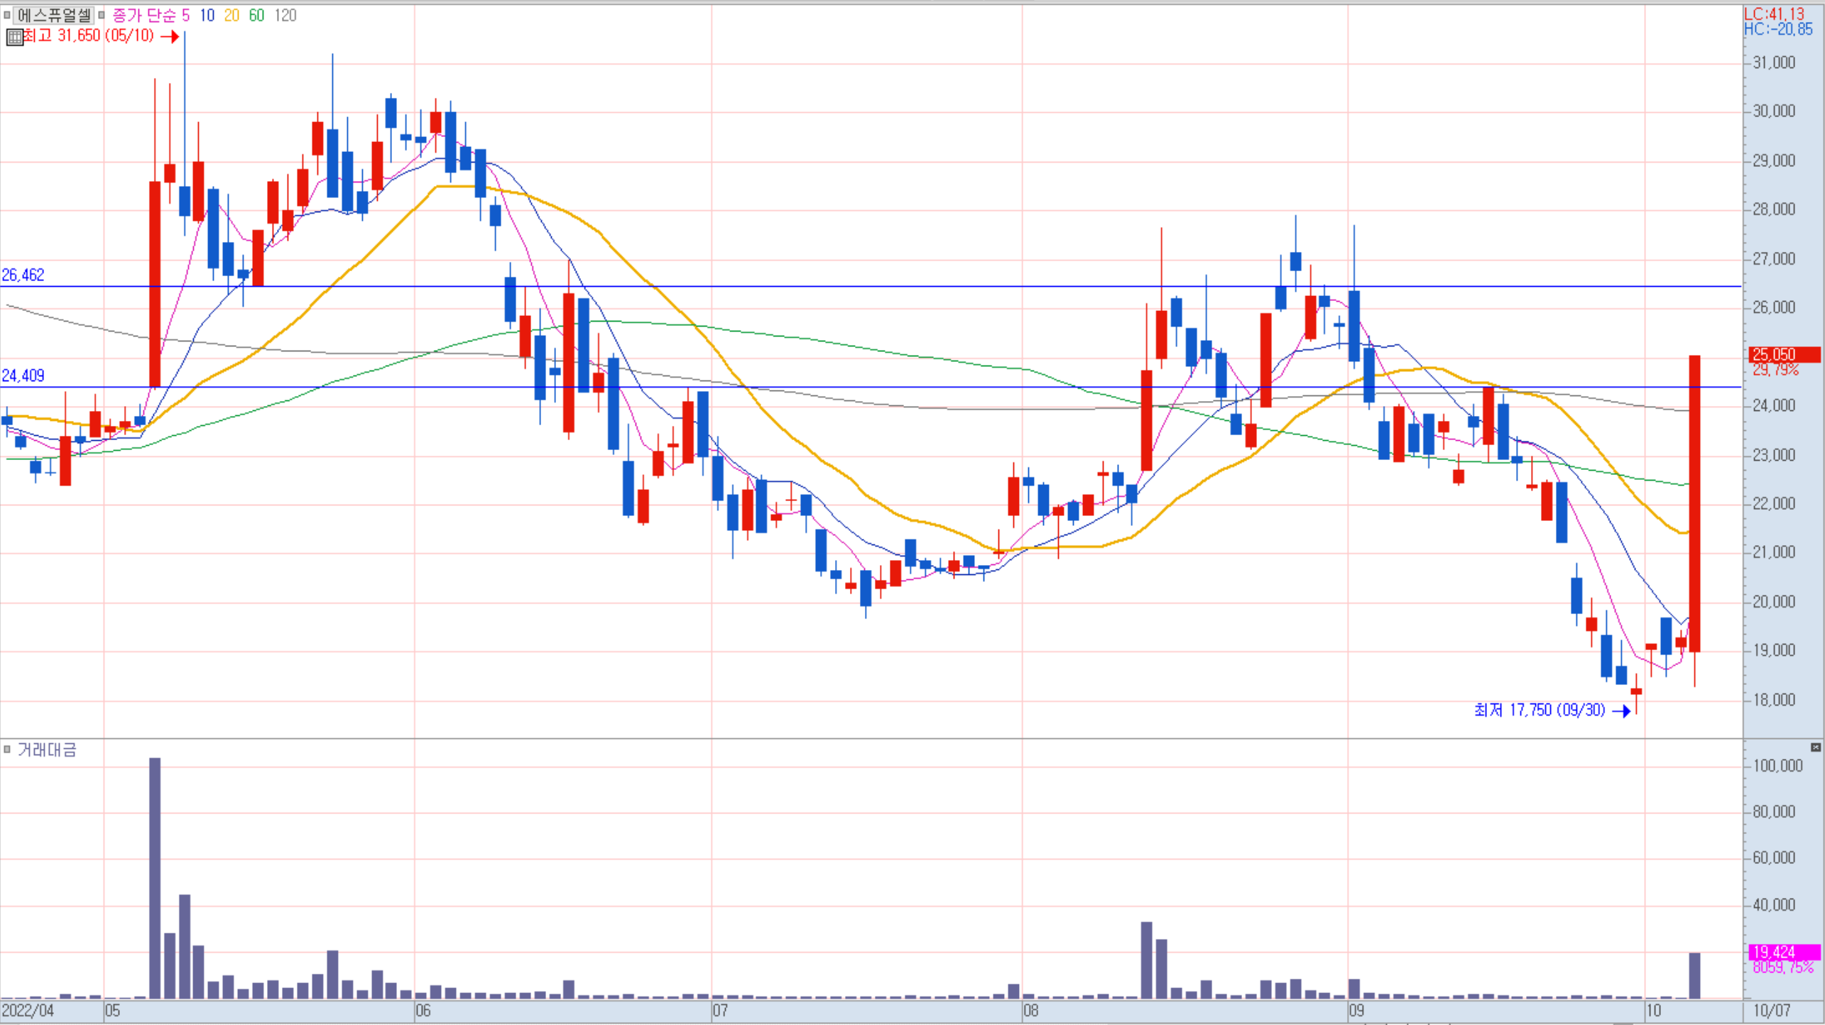Viewport: 1825px width, 1025px height.
Task: Click the 10/07 date label on axis
Action: tap(1771, 1010)
